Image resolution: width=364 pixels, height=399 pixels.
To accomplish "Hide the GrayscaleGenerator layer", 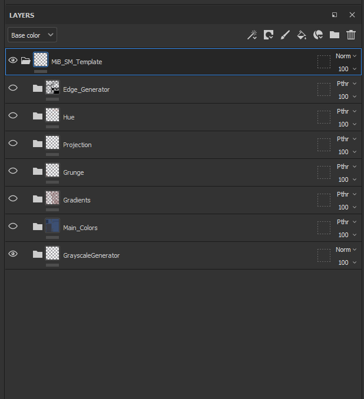I will 13,254.
